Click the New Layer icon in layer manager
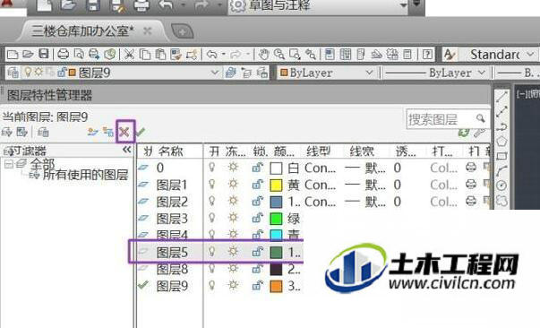540x328 pixels. pyautogui.click(x=92, y=132)
